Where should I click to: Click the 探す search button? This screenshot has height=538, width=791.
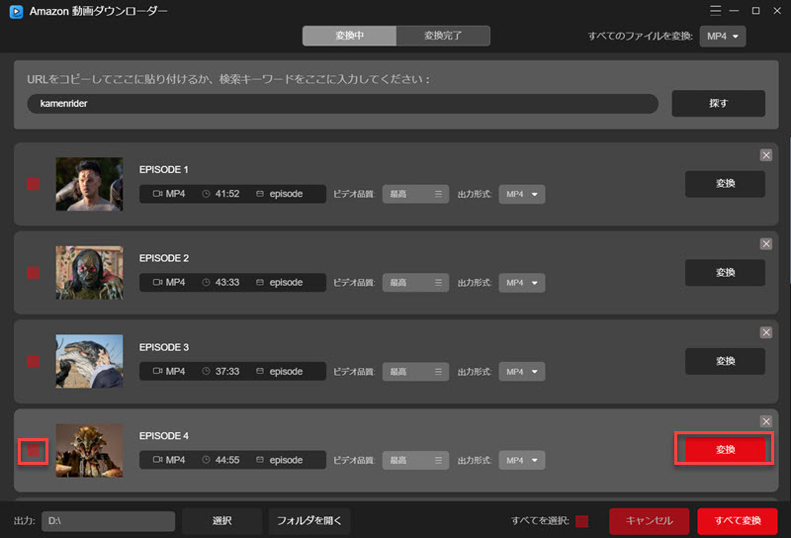(x=719, y=104)
